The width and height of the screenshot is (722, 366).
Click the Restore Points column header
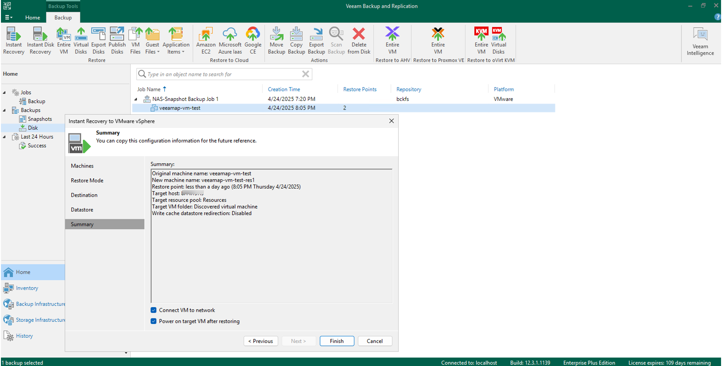[360, 89]
